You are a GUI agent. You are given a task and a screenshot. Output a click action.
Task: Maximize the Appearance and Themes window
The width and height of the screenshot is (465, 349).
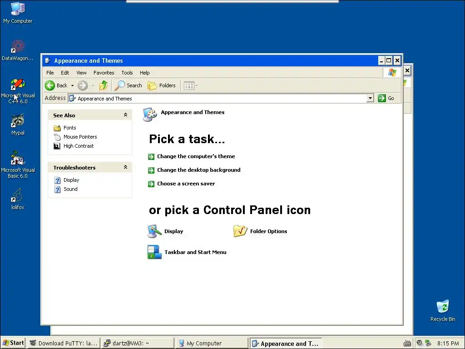pos(389,61)
